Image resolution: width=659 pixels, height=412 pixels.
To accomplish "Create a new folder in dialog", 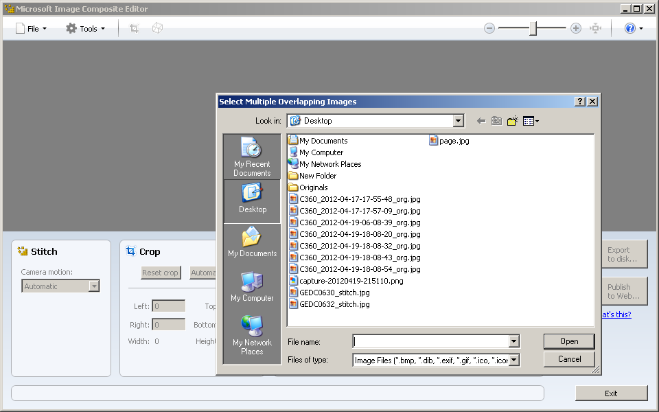I will point(513,121).
